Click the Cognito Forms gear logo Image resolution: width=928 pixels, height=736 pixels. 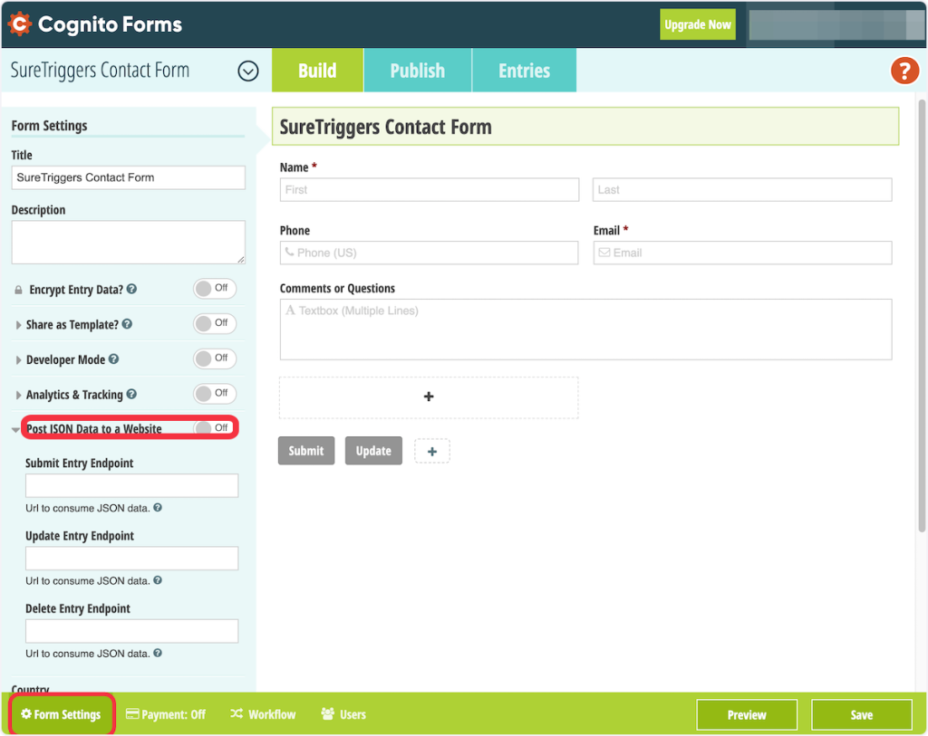[x=20, y=24]
